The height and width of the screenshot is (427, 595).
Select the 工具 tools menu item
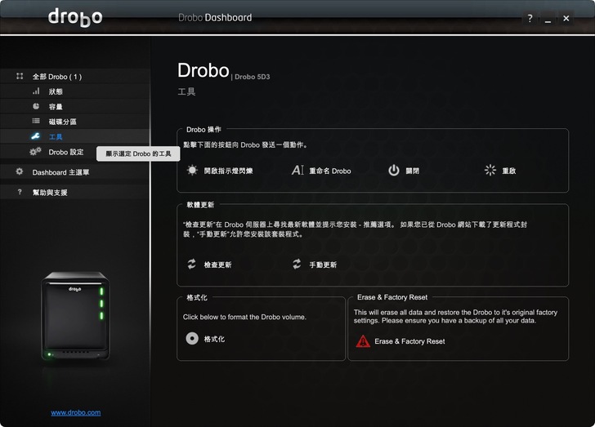coord(75,136)
